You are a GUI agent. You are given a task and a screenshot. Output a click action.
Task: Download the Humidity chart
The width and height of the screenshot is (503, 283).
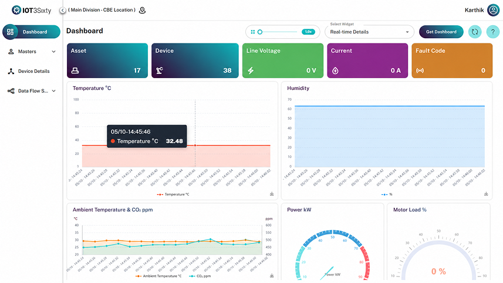[x=486, y=194]
